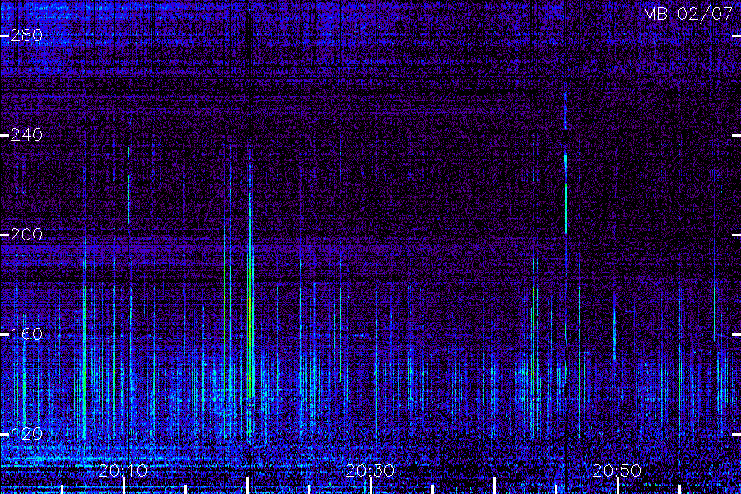The image size is (741, 494).
Task: Click the 240 frequency axis label
Action: pyautogui.click(x=26, y=135)
